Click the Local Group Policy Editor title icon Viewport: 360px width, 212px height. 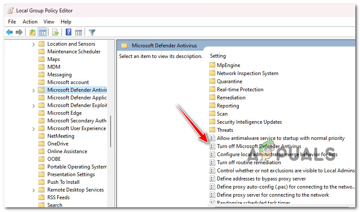click(x=10, y=11)
